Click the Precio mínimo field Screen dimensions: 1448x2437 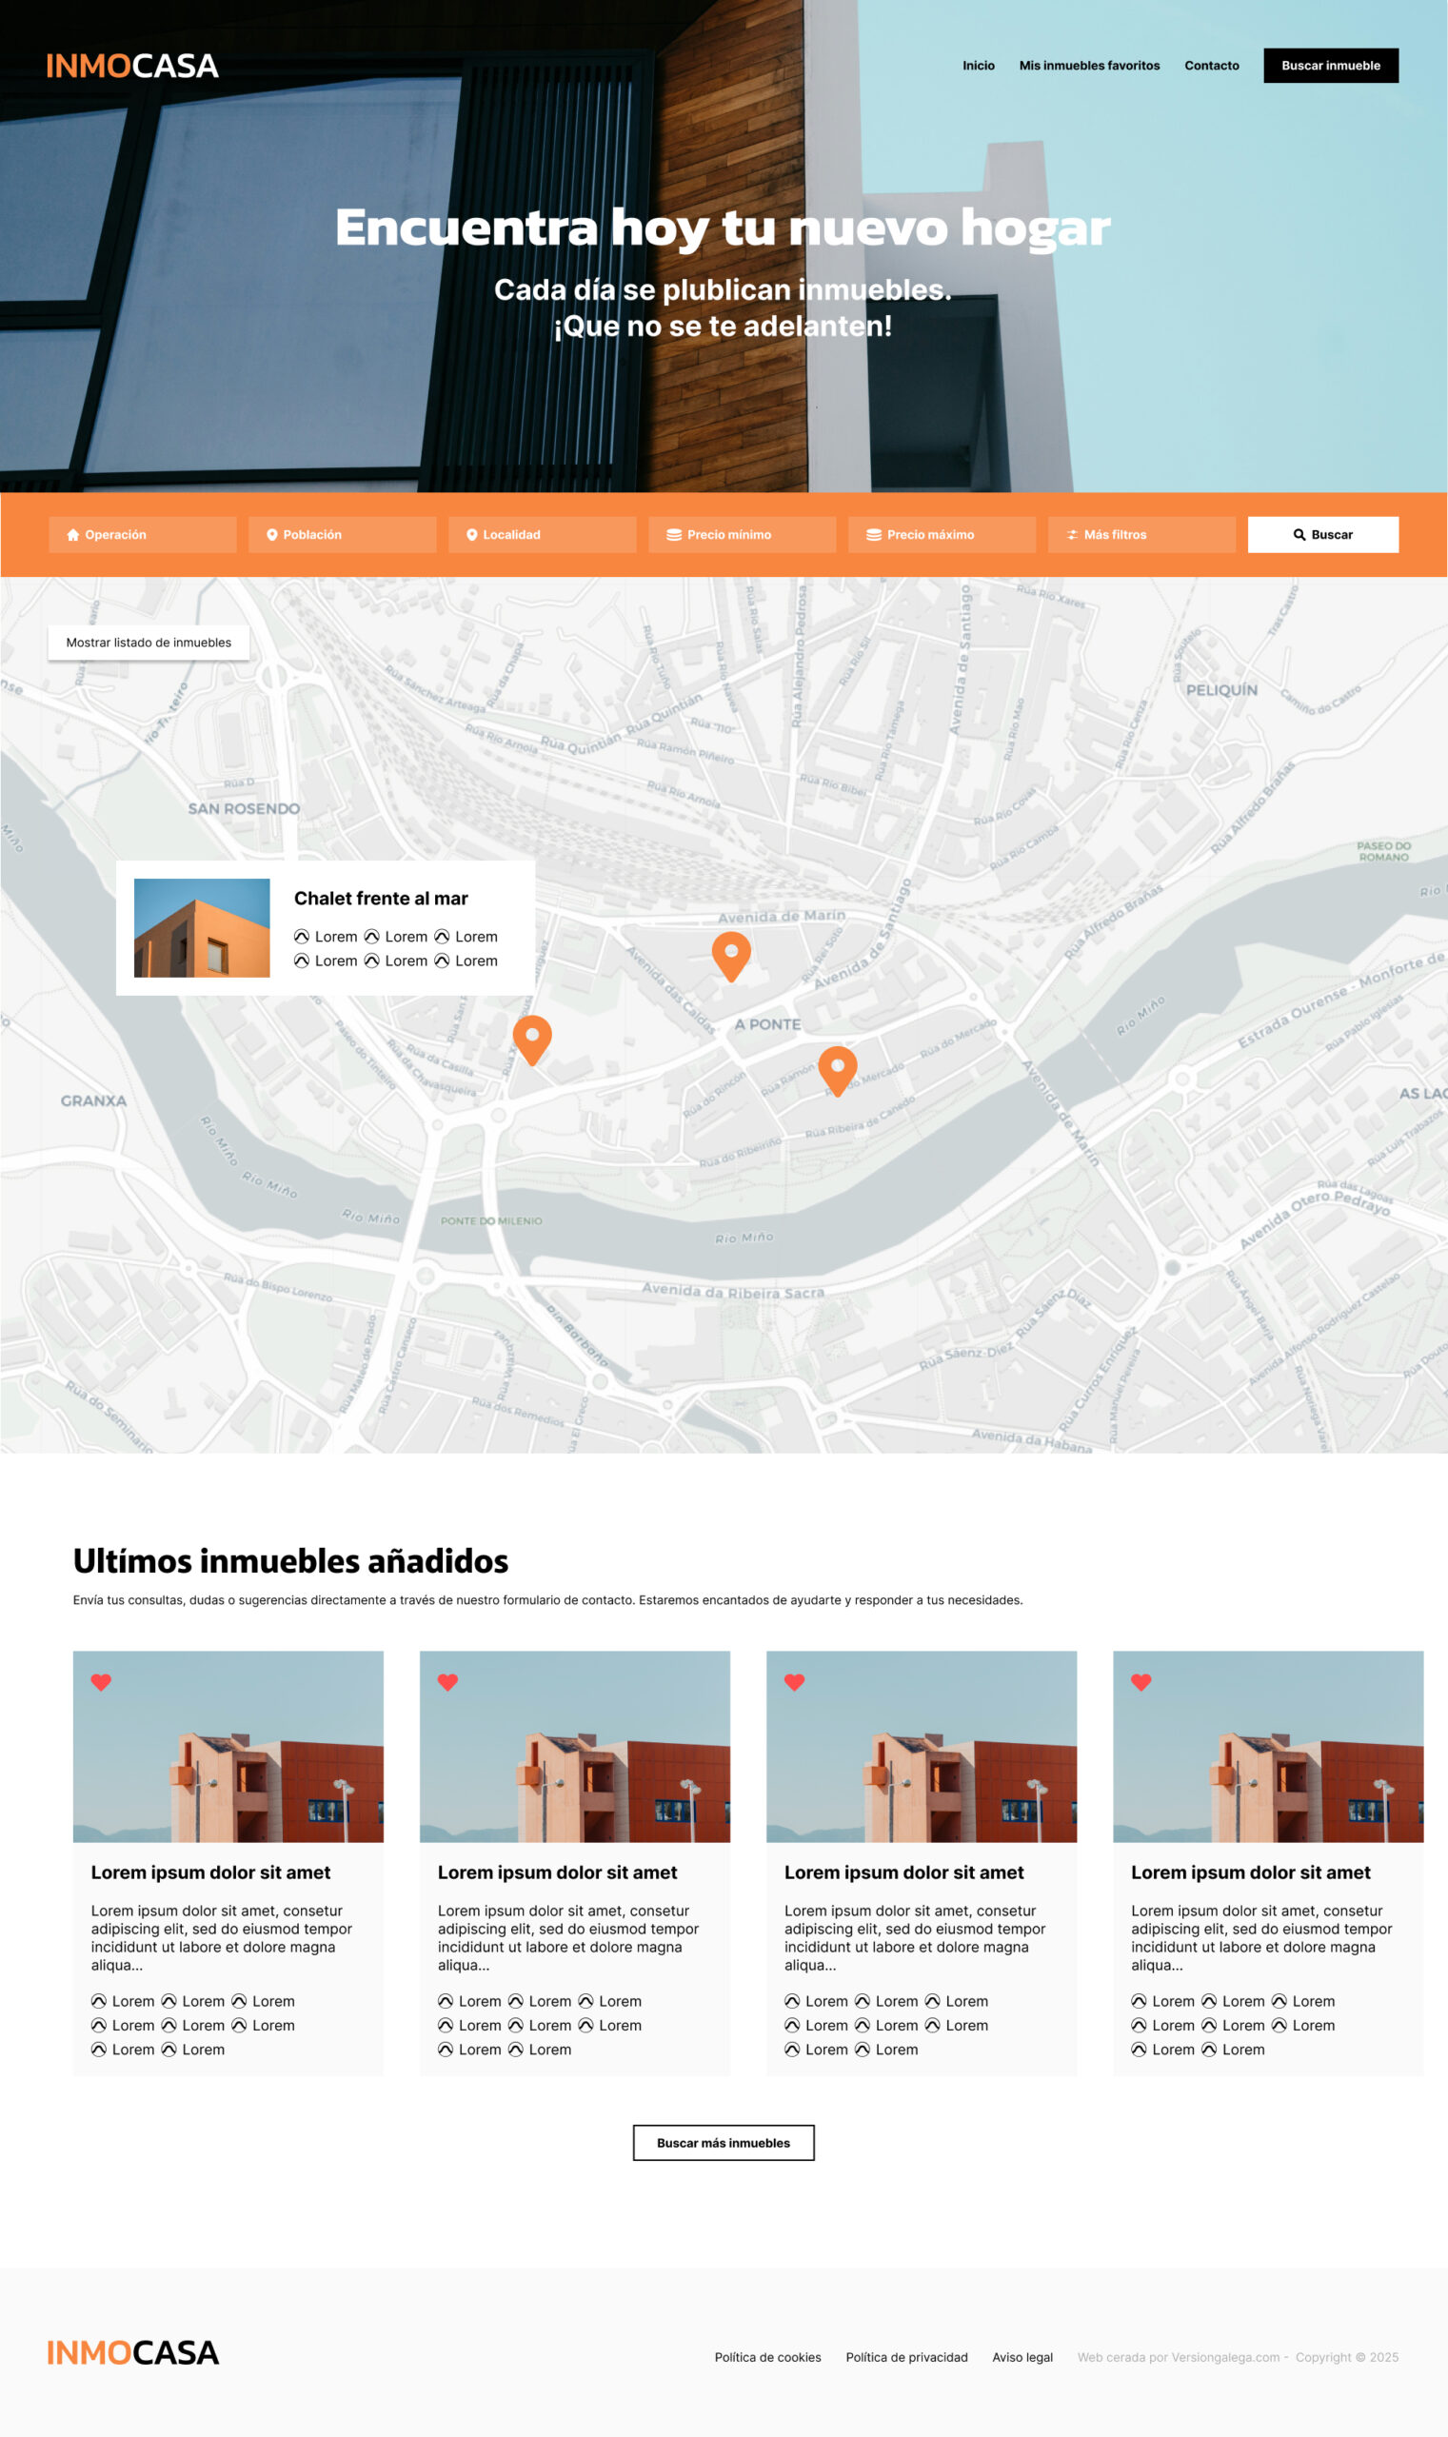click(x=743, y=535)
